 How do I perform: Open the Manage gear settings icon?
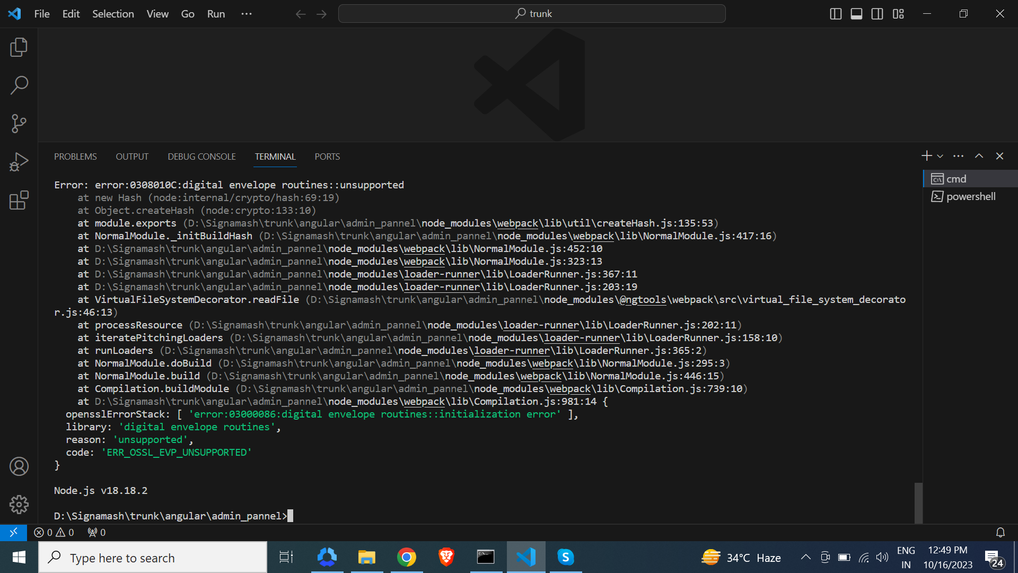click(19, 505)
